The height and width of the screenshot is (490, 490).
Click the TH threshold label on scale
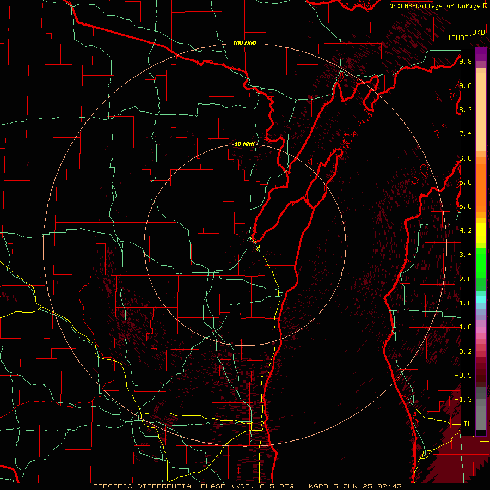tap(468, 424)
